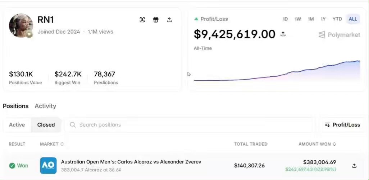This screenshot has width=369, height=180.
Task: Click the green $242,697.43 (172.98%) profit text
Action: [311, 170]
